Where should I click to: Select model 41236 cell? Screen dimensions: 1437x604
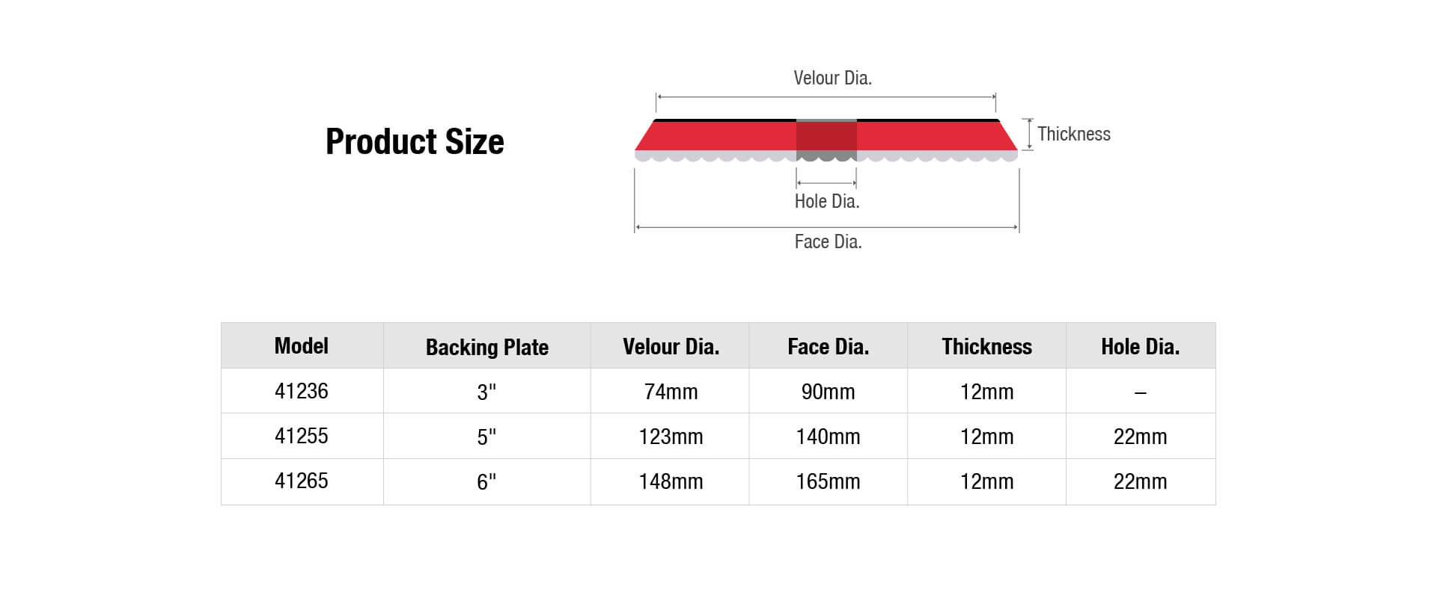pos(302,391)
